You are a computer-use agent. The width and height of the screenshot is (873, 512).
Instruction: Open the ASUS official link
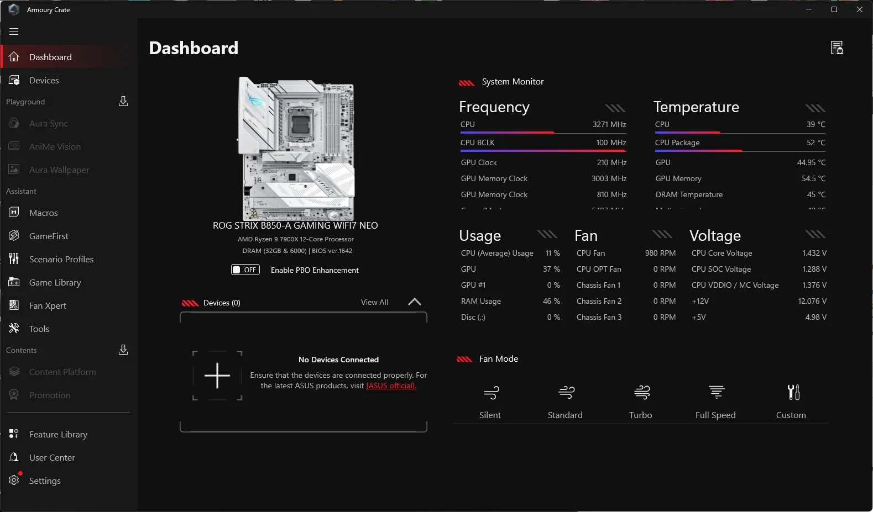[391, 386]
